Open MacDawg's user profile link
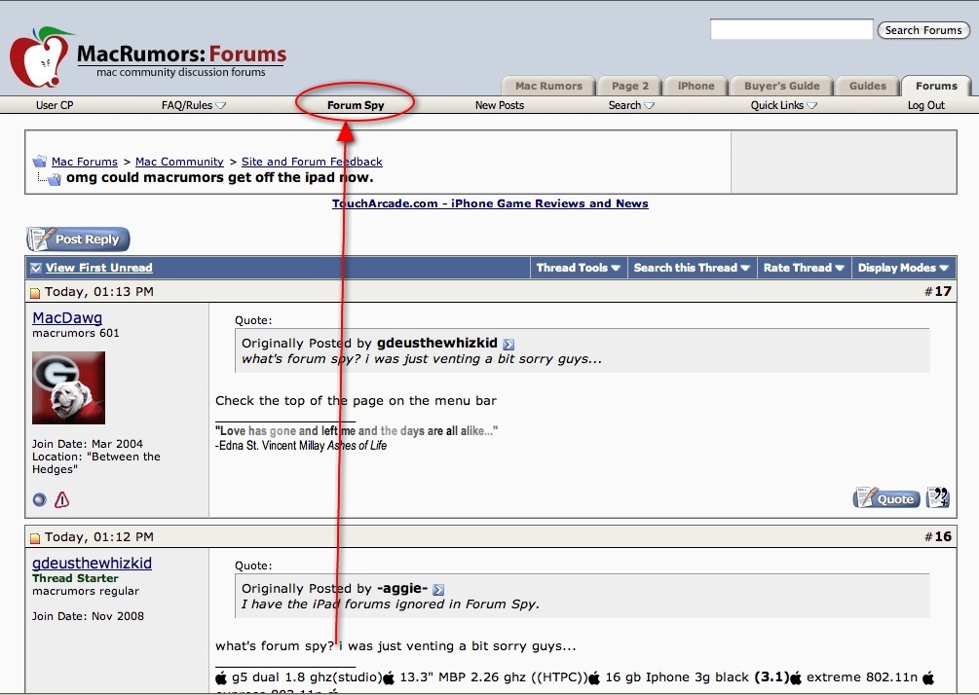The image size is (979, 695). coord(67,317)
